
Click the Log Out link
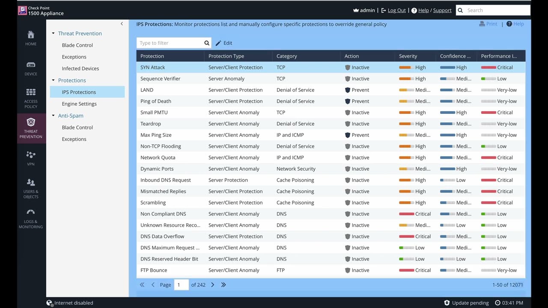[397, 10]
